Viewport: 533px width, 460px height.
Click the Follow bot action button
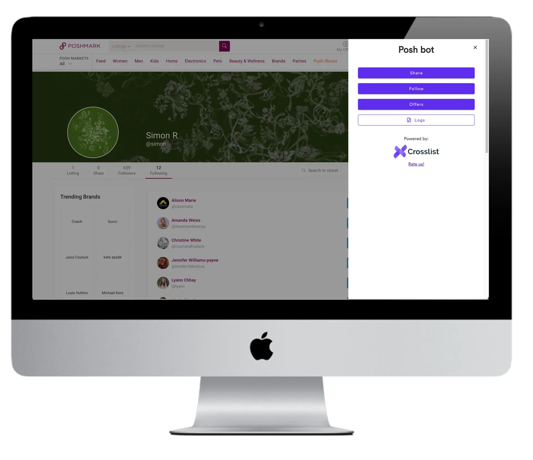(416, 88)
